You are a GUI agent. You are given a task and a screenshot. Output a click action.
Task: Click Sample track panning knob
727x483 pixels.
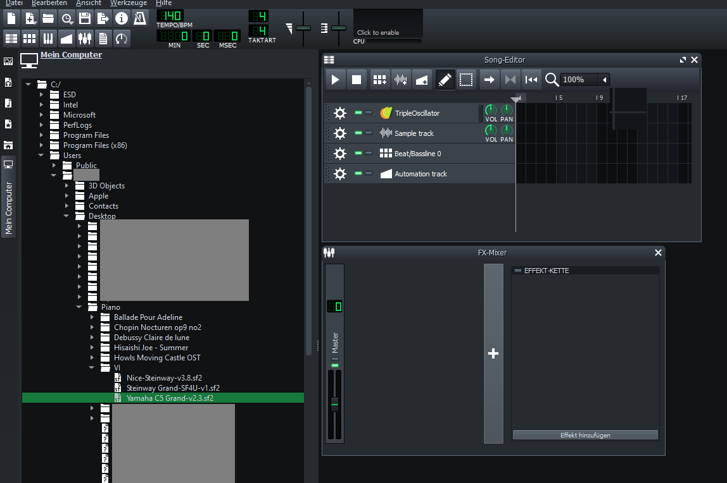[x=507, y=130]
